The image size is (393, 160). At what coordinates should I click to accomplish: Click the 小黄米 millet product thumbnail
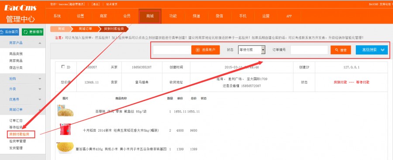click(65, 148)
